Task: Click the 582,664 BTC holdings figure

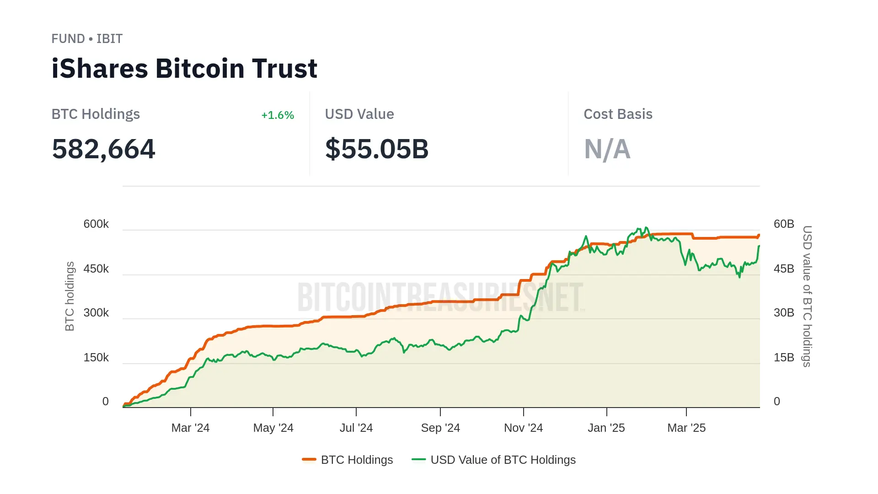Action: click(x=104, y=149)
